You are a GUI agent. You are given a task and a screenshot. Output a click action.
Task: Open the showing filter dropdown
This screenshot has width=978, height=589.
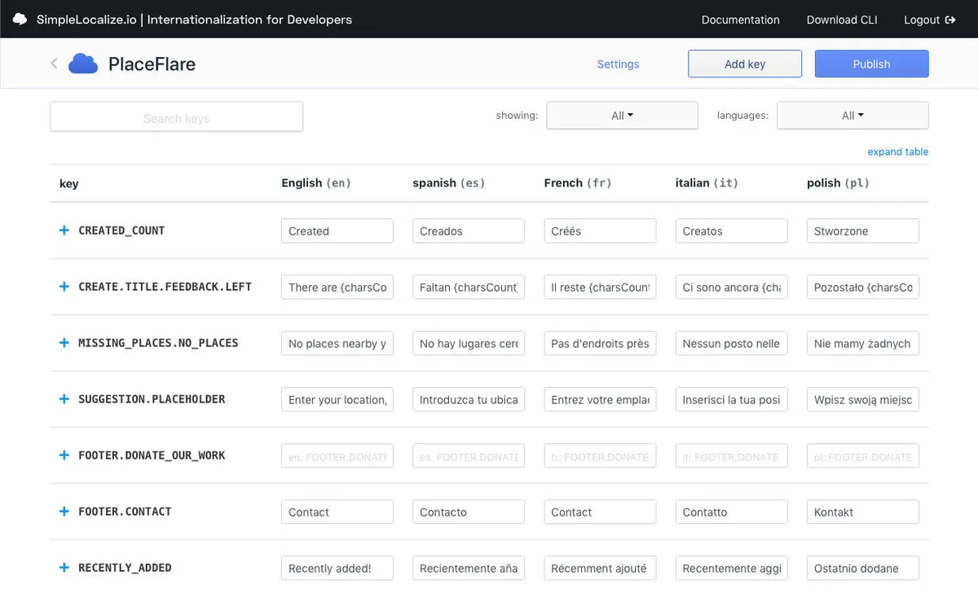[x=622, y=116]
